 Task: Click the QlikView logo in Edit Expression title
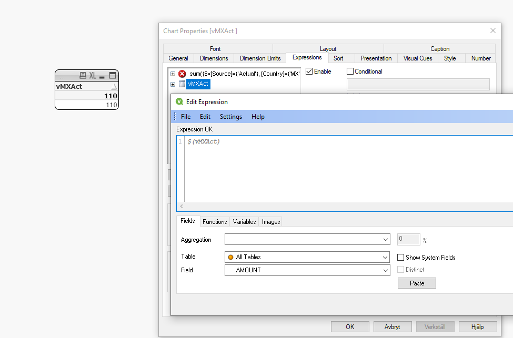coord(179,101)
